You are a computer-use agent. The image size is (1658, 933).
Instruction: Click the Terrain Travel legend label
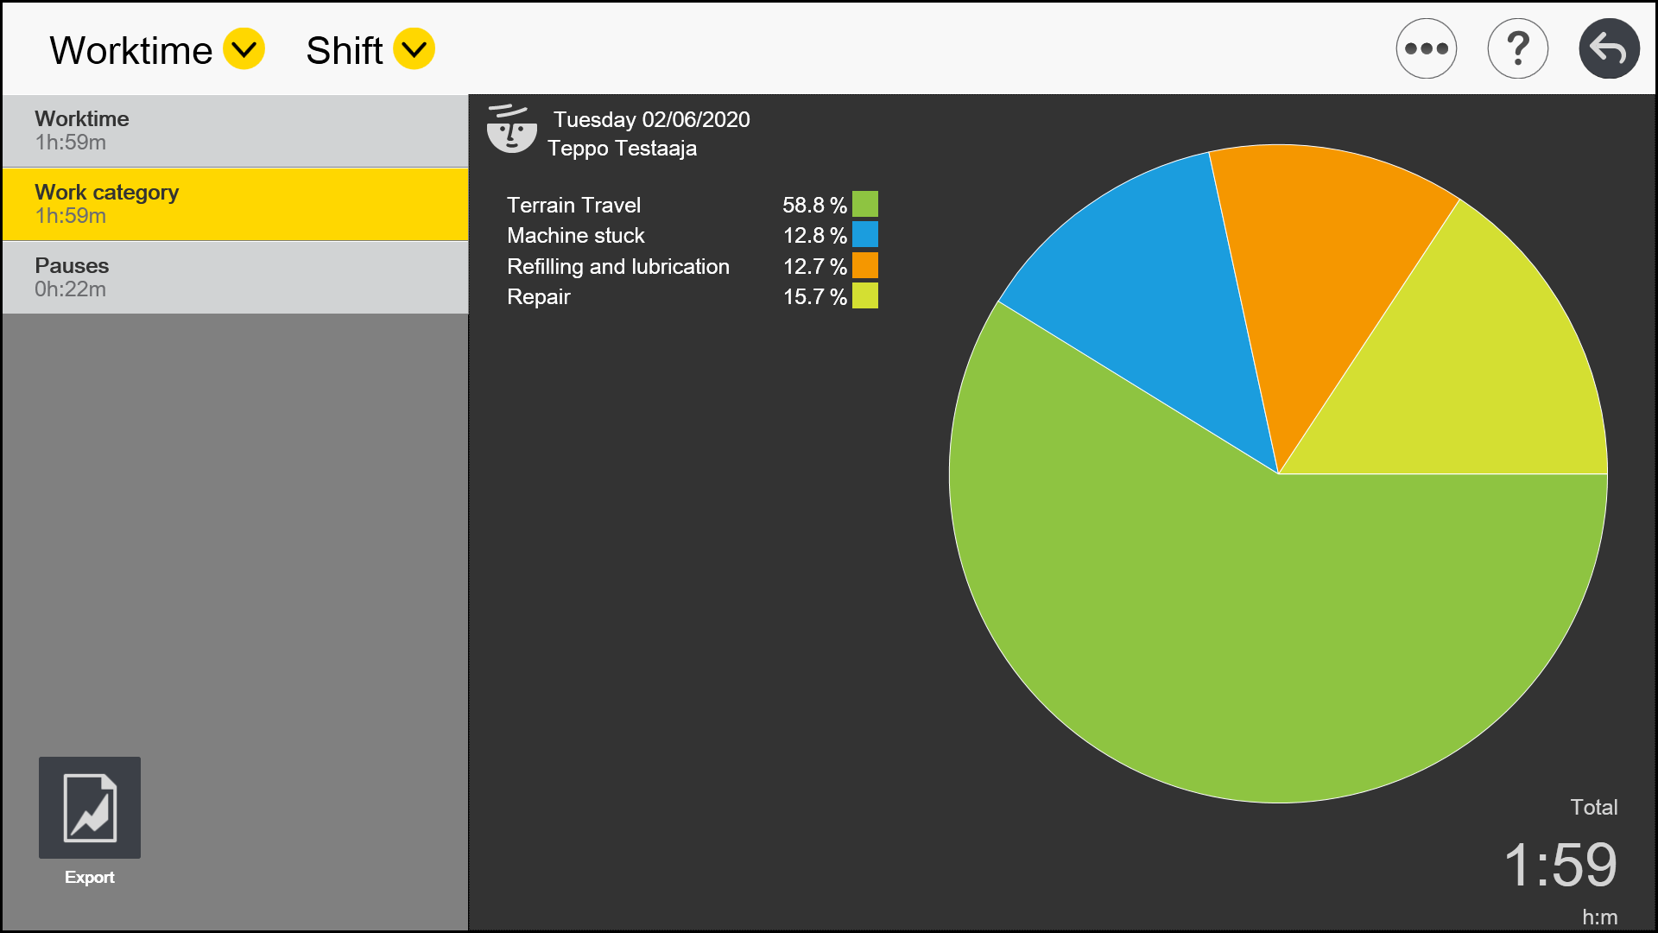click(x=573, y=205)
